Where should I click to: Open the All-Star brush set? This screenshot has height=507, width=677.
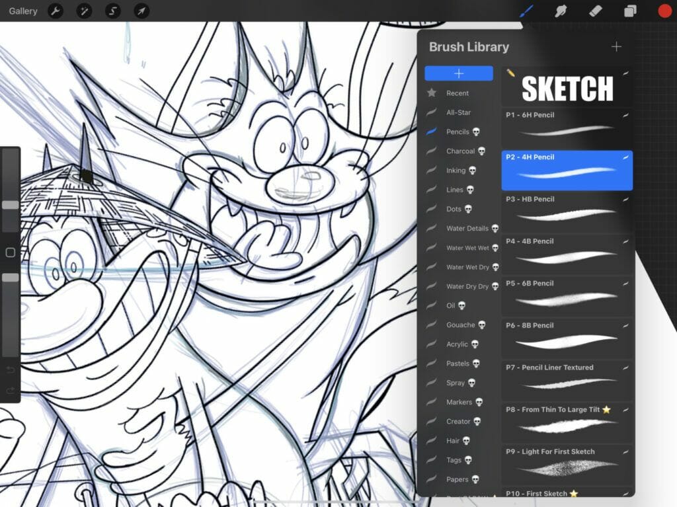(458, 112)
